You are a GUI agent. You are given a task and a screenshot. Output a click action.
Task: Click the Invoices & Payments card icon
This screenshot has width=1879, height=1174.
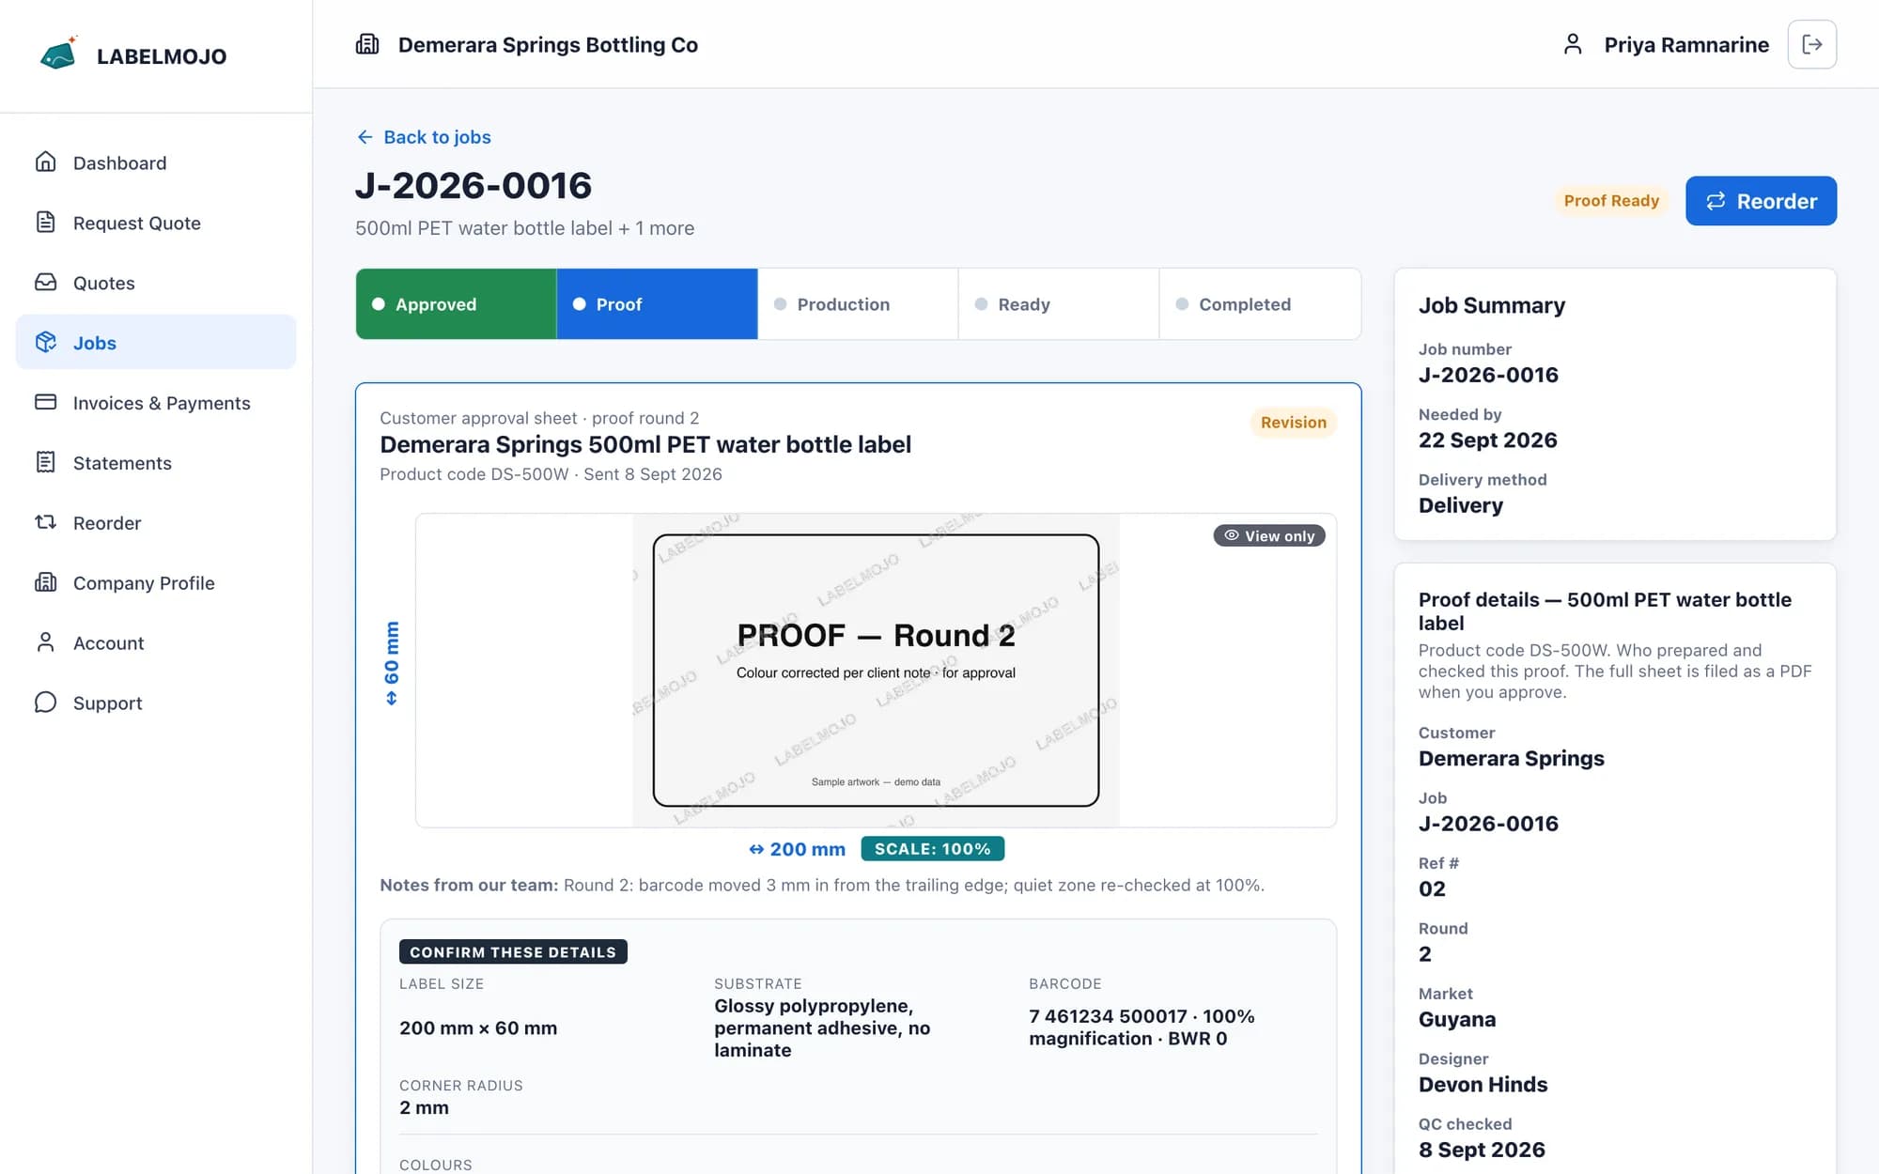[x=45, y=403]
